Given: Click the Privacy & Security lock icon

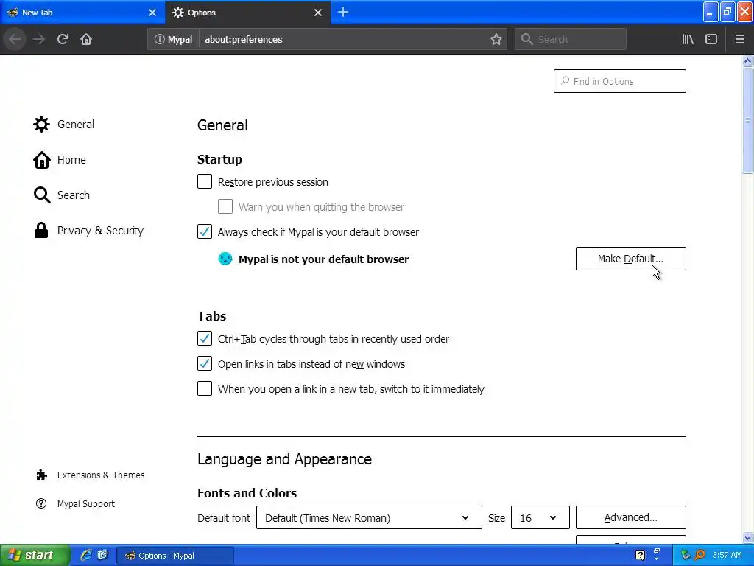Looking at the screenshot, I should pyautogui.click(x=41, y=230).
